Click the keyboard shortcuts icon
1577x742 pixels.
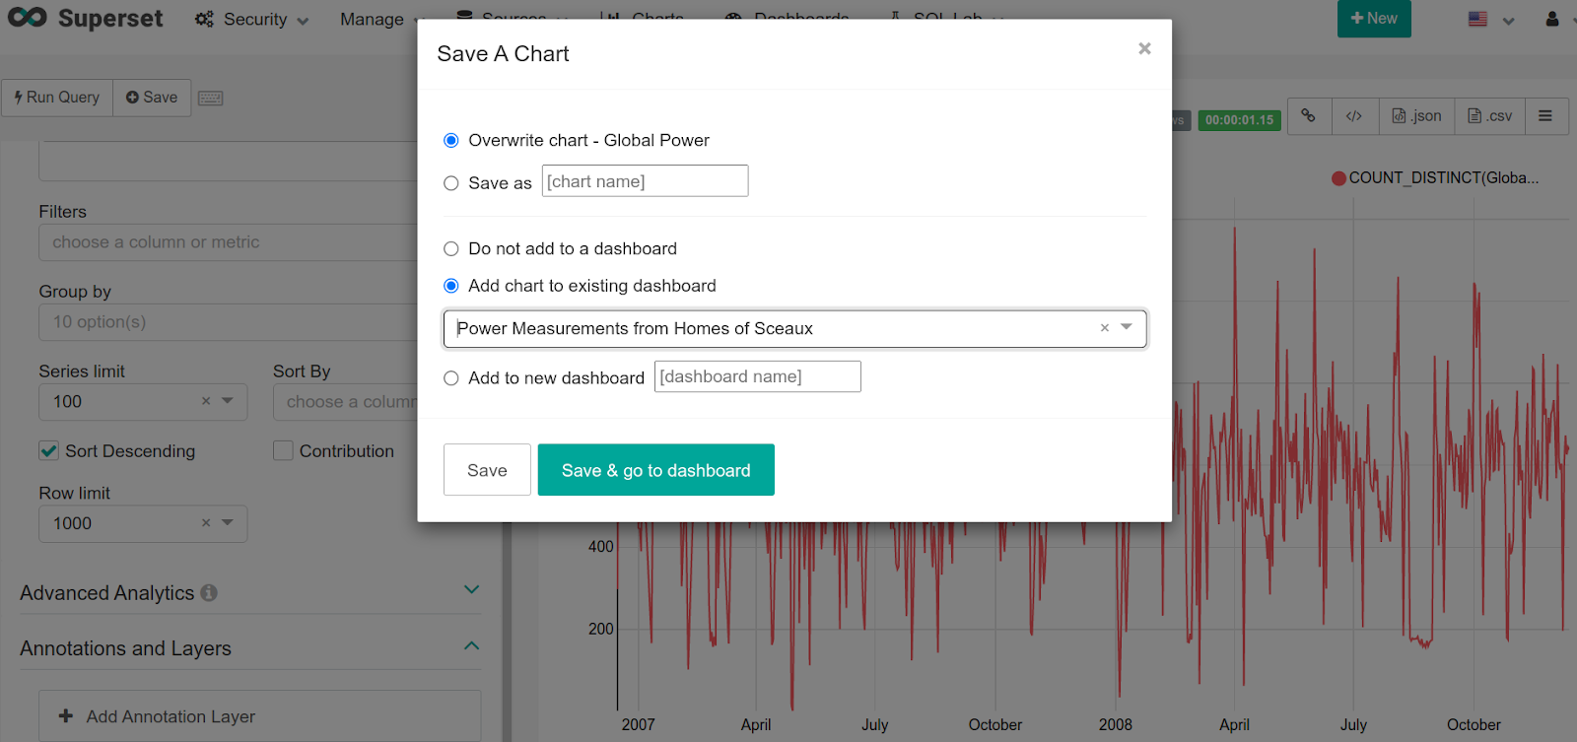pos(211,98)
